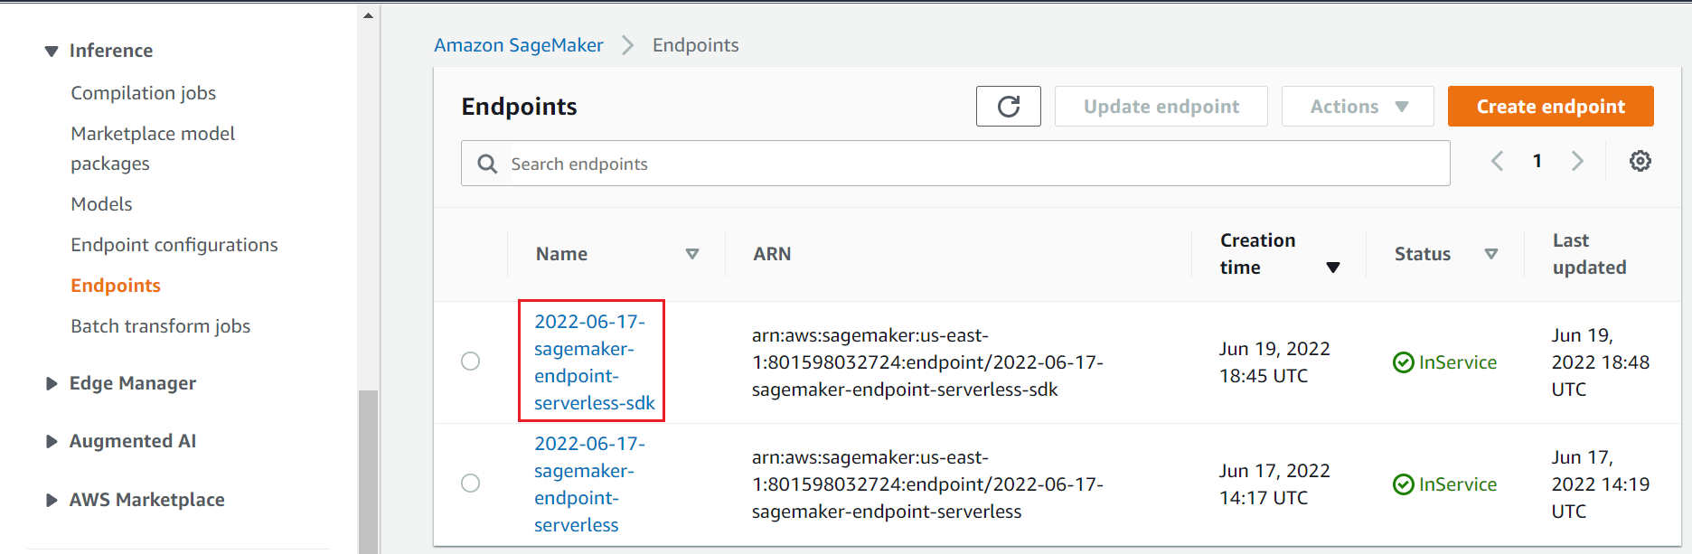Sort by Creation time arrow
Viewport: 1692px width, 554px height.
(x=1332, y=268)
